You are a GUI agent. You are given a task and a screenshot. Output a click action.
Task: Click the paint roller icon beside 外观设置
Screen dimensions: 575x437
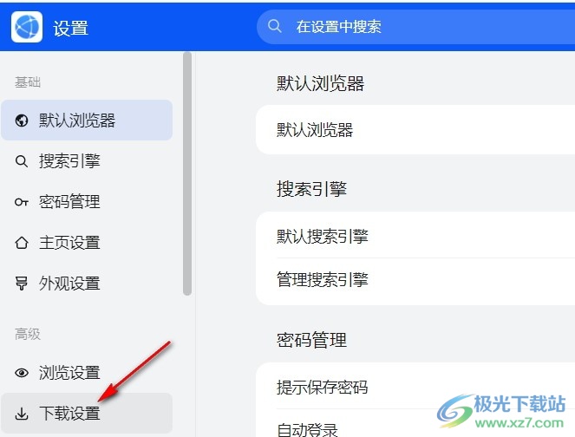22,284
